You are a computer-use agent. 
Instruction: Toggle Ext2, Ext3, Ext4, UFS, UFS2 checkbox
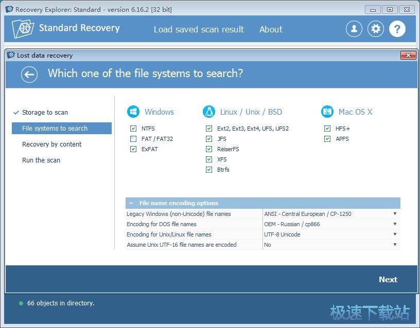tap(209, 129)
